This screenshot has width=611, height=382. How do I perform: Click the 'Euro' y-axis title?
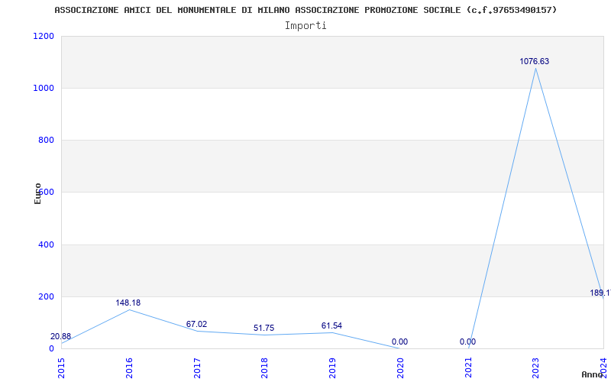pyautogui.click(x=37, y=193)
